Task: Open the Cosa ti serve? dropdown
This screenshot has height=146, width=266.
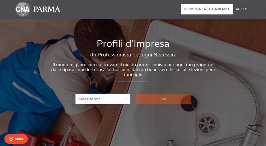Action: (x=103, y=99)
